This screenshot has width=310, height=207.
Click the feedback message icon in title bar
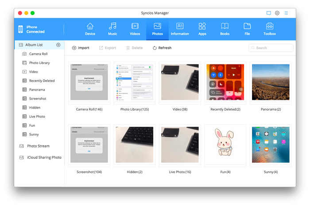coord(268,13)
